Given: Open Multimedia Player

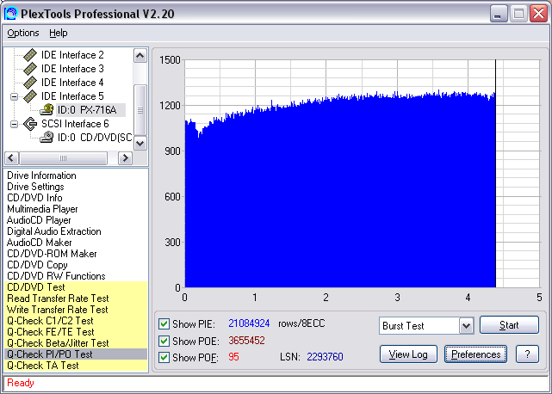Looking at the screenshot, I should (x=42, y=209).
